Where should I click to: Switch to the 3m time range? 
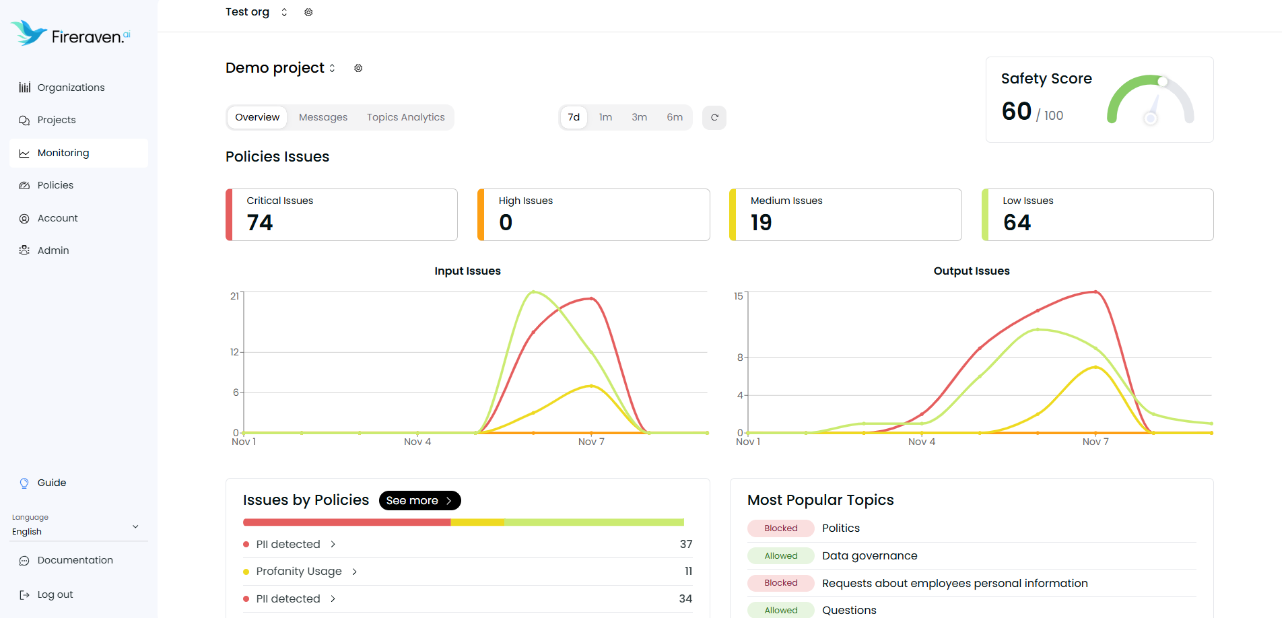[x=639, y=117]
